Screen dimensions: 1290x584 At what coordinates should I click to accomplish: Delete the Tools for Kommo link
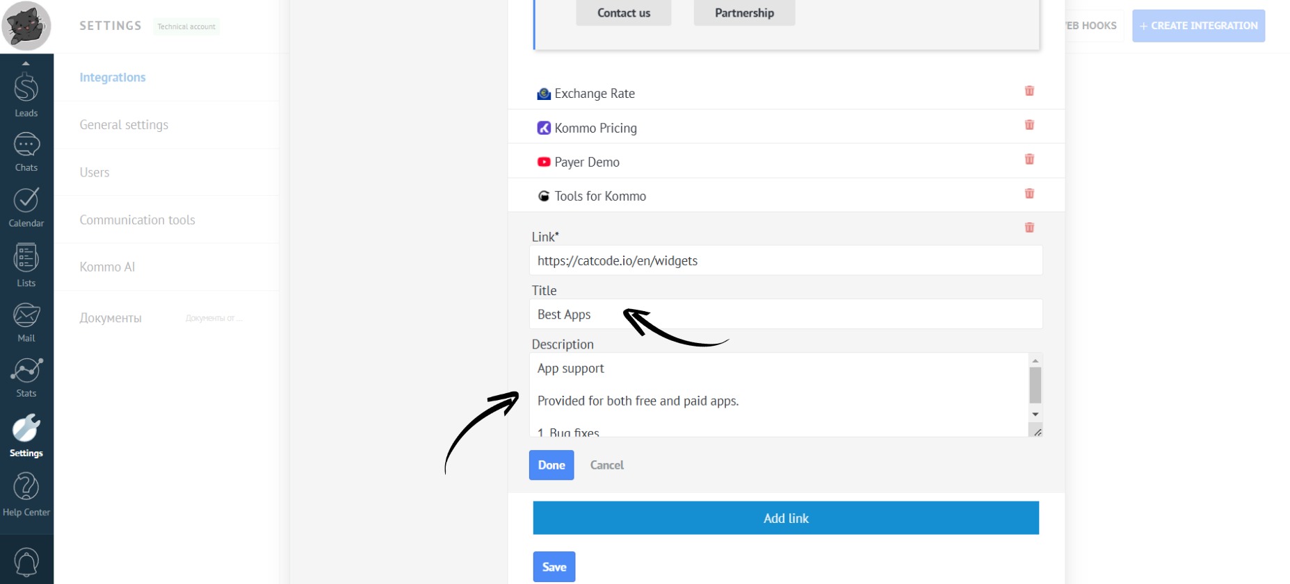click(x=1029, y=194)
